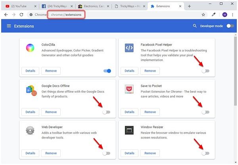Click the Developer mode label
Viewport: 238px width, 165px height.
pyautogui.click(x=211, y=26)
